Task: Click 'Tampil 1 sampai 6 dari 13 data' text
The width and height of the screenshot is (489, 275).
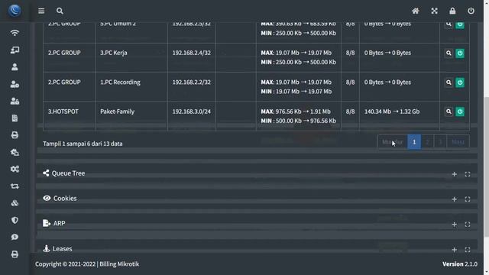Action: coord(83,144)
